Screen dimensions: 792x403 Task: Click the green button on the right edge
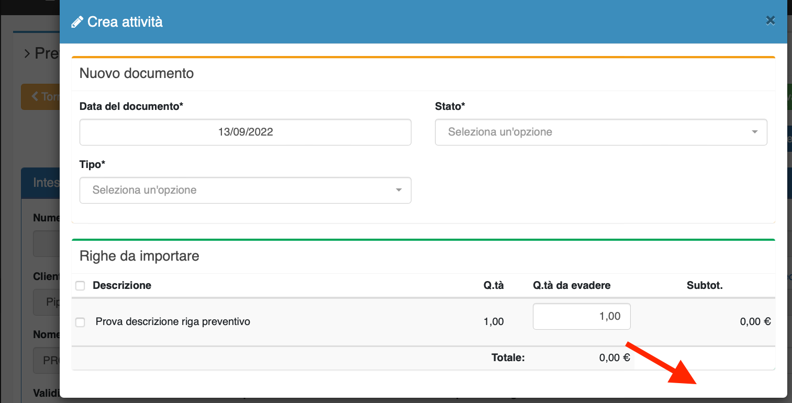[789, 96]
